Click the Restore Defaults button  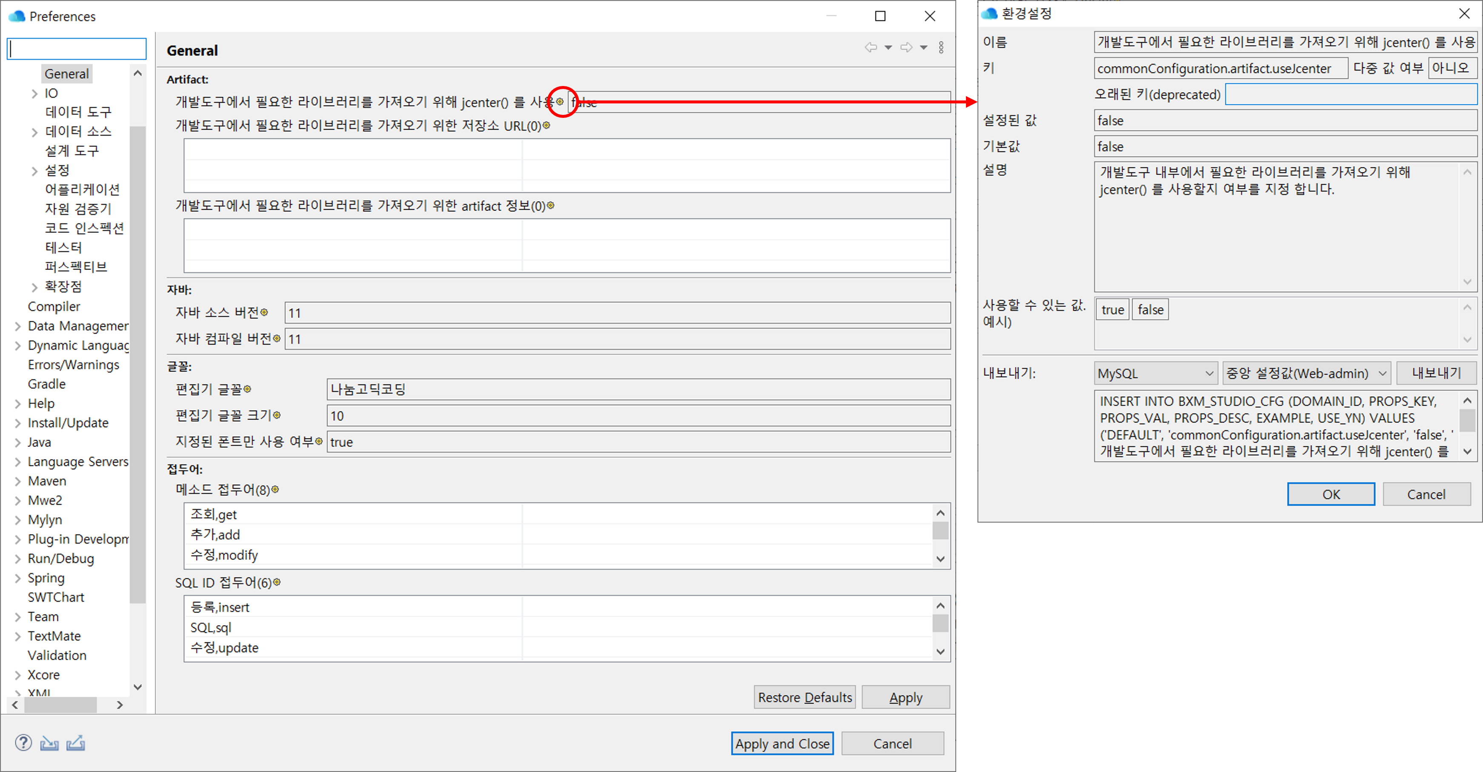[804, 697]
